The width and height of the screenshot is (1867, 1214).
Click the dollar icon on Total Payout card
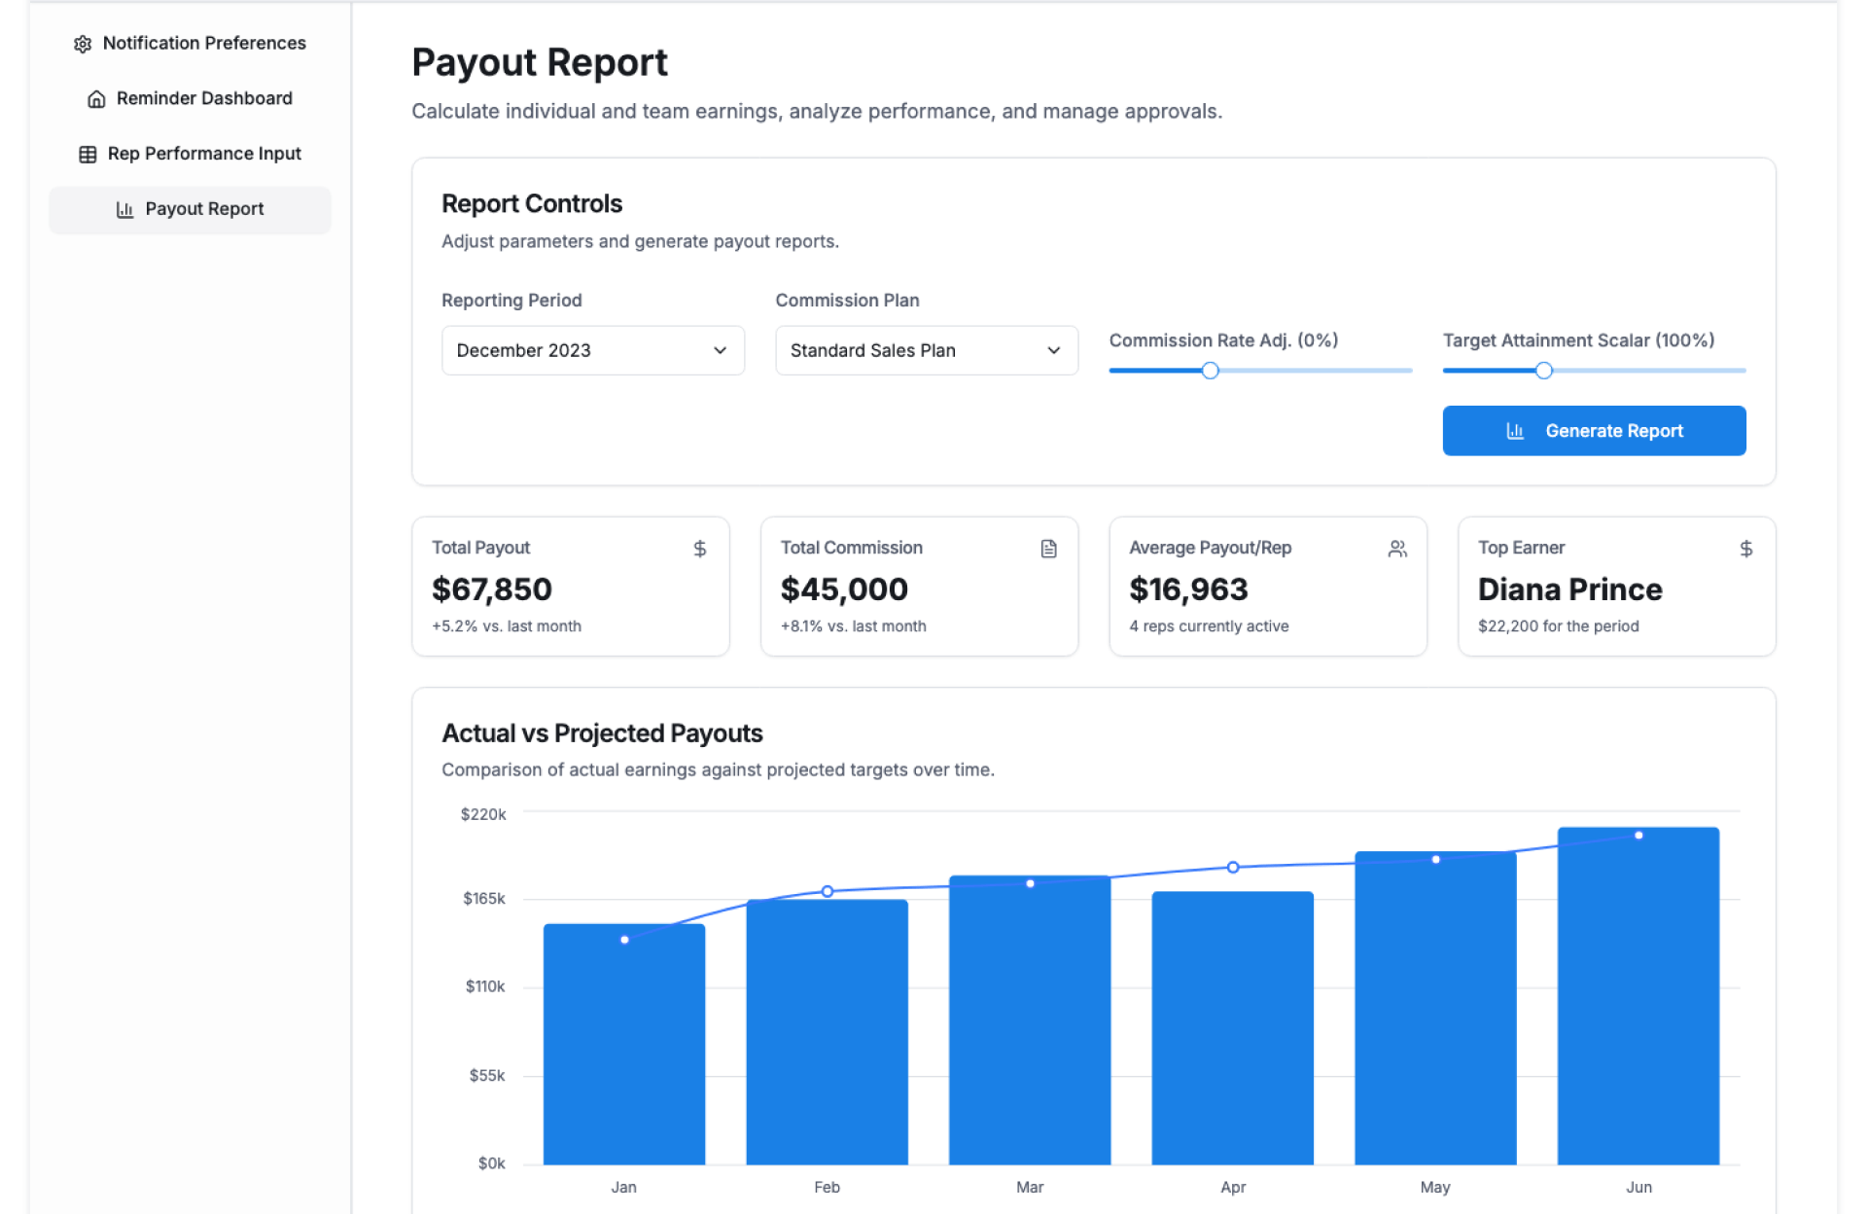point(699,549)
